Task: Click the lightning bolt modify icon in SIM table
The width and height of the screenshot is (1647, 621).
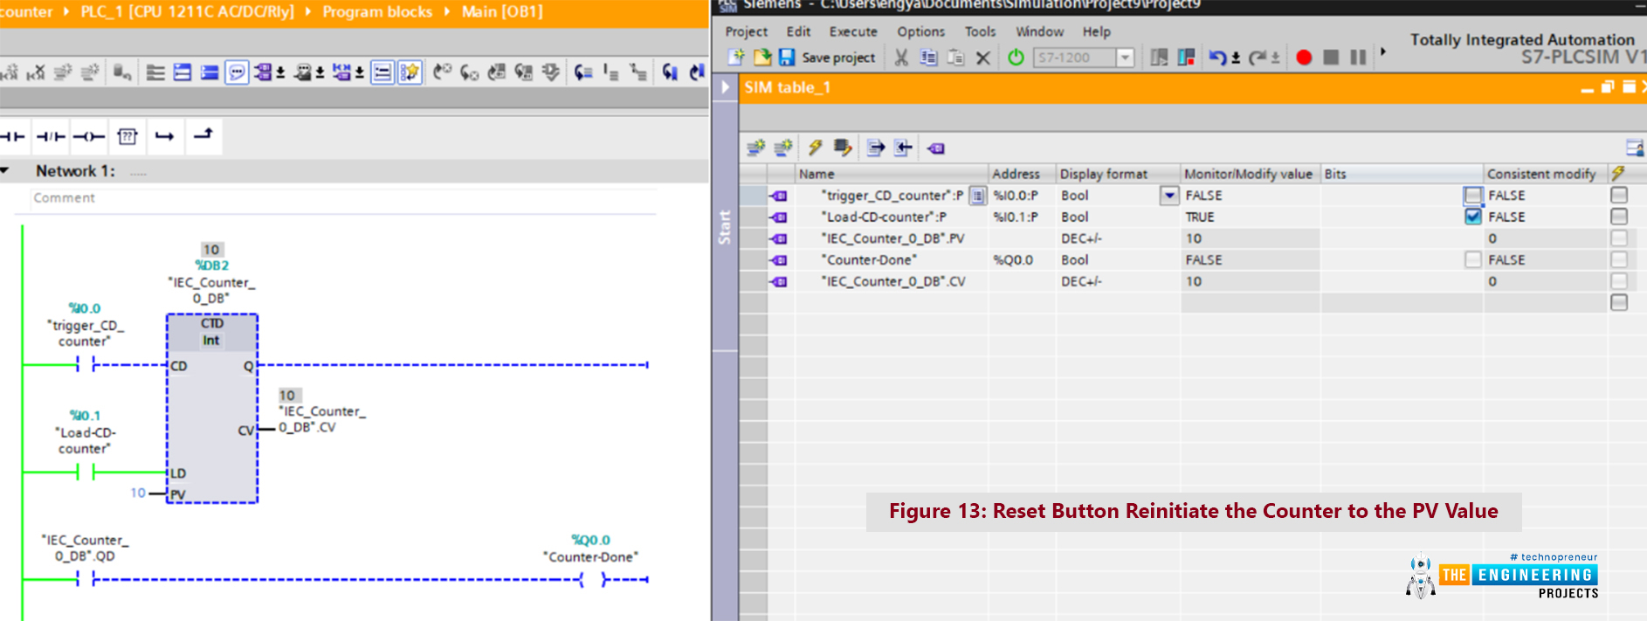Action: click(x=815, y=148)
